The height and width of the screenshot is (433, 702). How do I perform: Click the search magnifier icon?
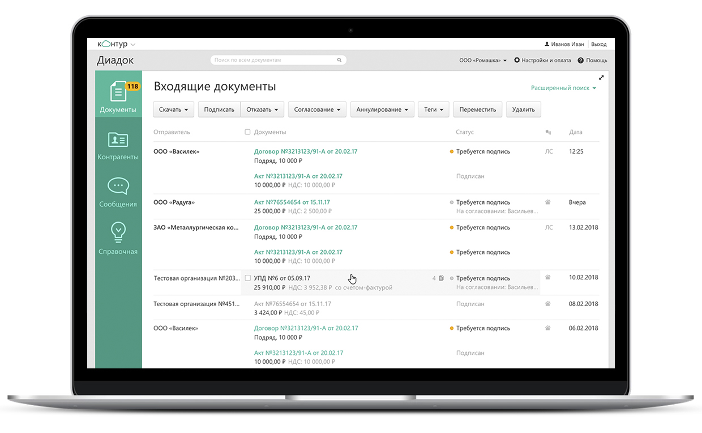pos(339,60)
